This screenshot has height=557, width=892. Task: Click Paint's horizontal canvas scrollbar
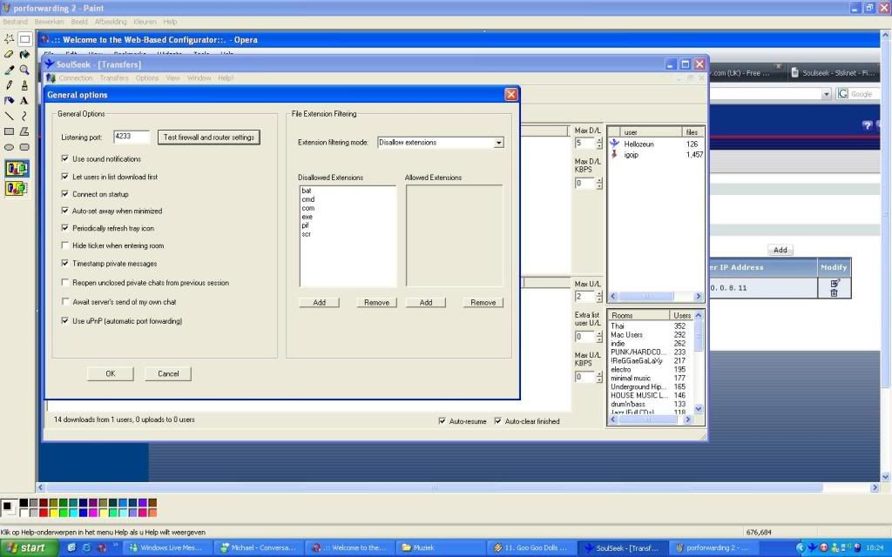435,487
